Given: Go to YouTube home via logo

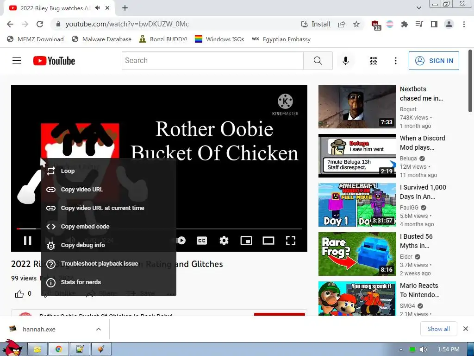Looking at the screenshot, I should tap(54, 61).
